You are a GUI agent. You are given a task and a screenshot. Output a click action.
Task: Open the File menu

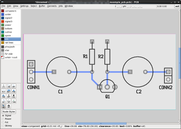tap(3, 6)
